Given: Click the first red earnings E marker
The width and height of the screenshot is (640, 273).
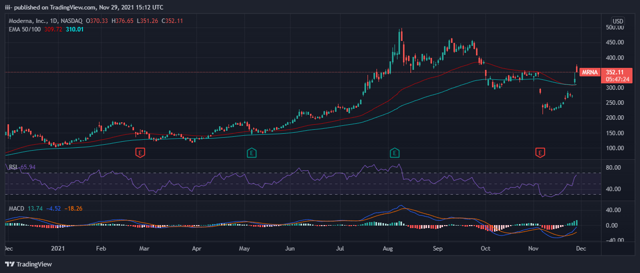Looking at the screenshot, I should (140, 152).
